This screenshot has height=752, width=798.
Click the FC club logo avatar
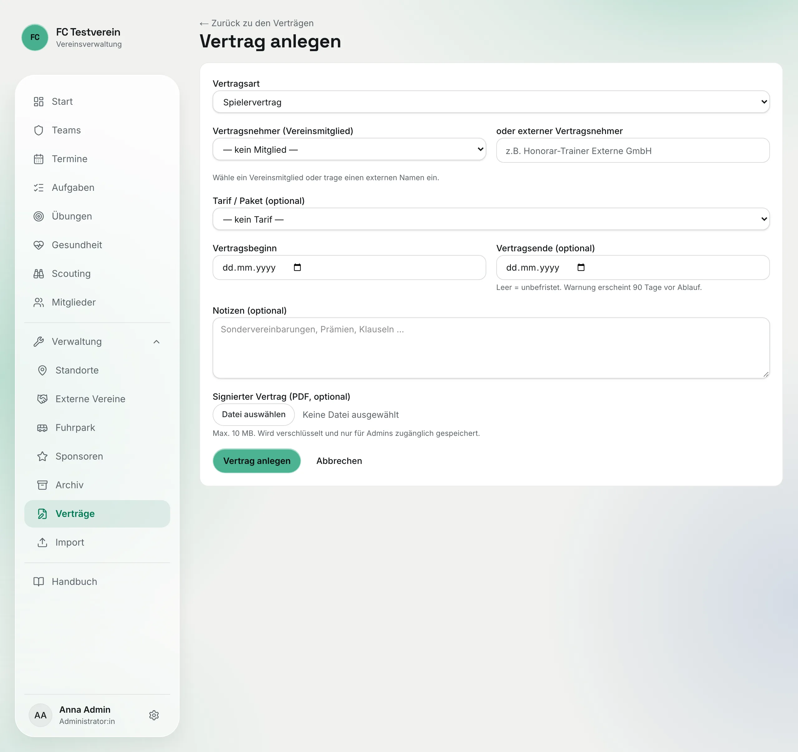(x=35, y=37)
